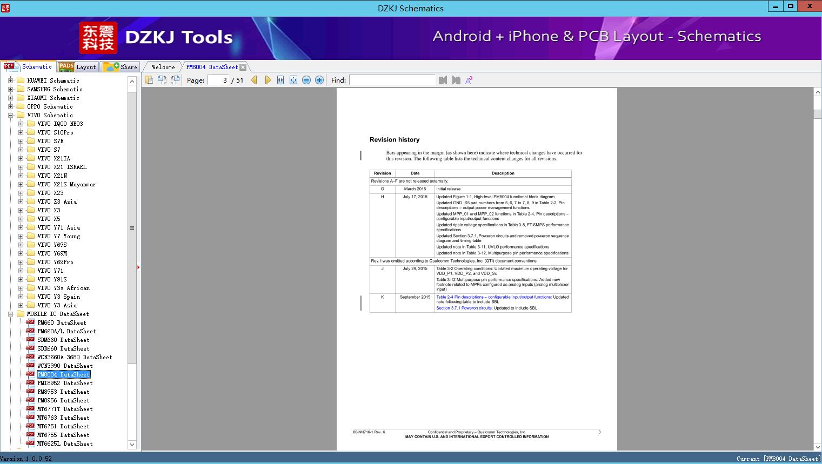Open SDM660 DataSheet
The height and width of the screenshot is (464, 822).
coord(63,340)
